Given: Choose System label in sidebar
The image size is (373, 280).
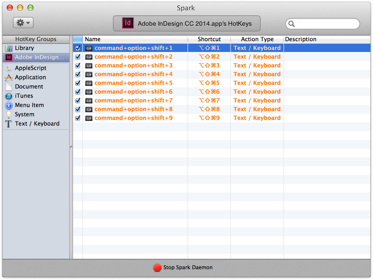Looking at the screenshot, I should [x=25, y=115].
